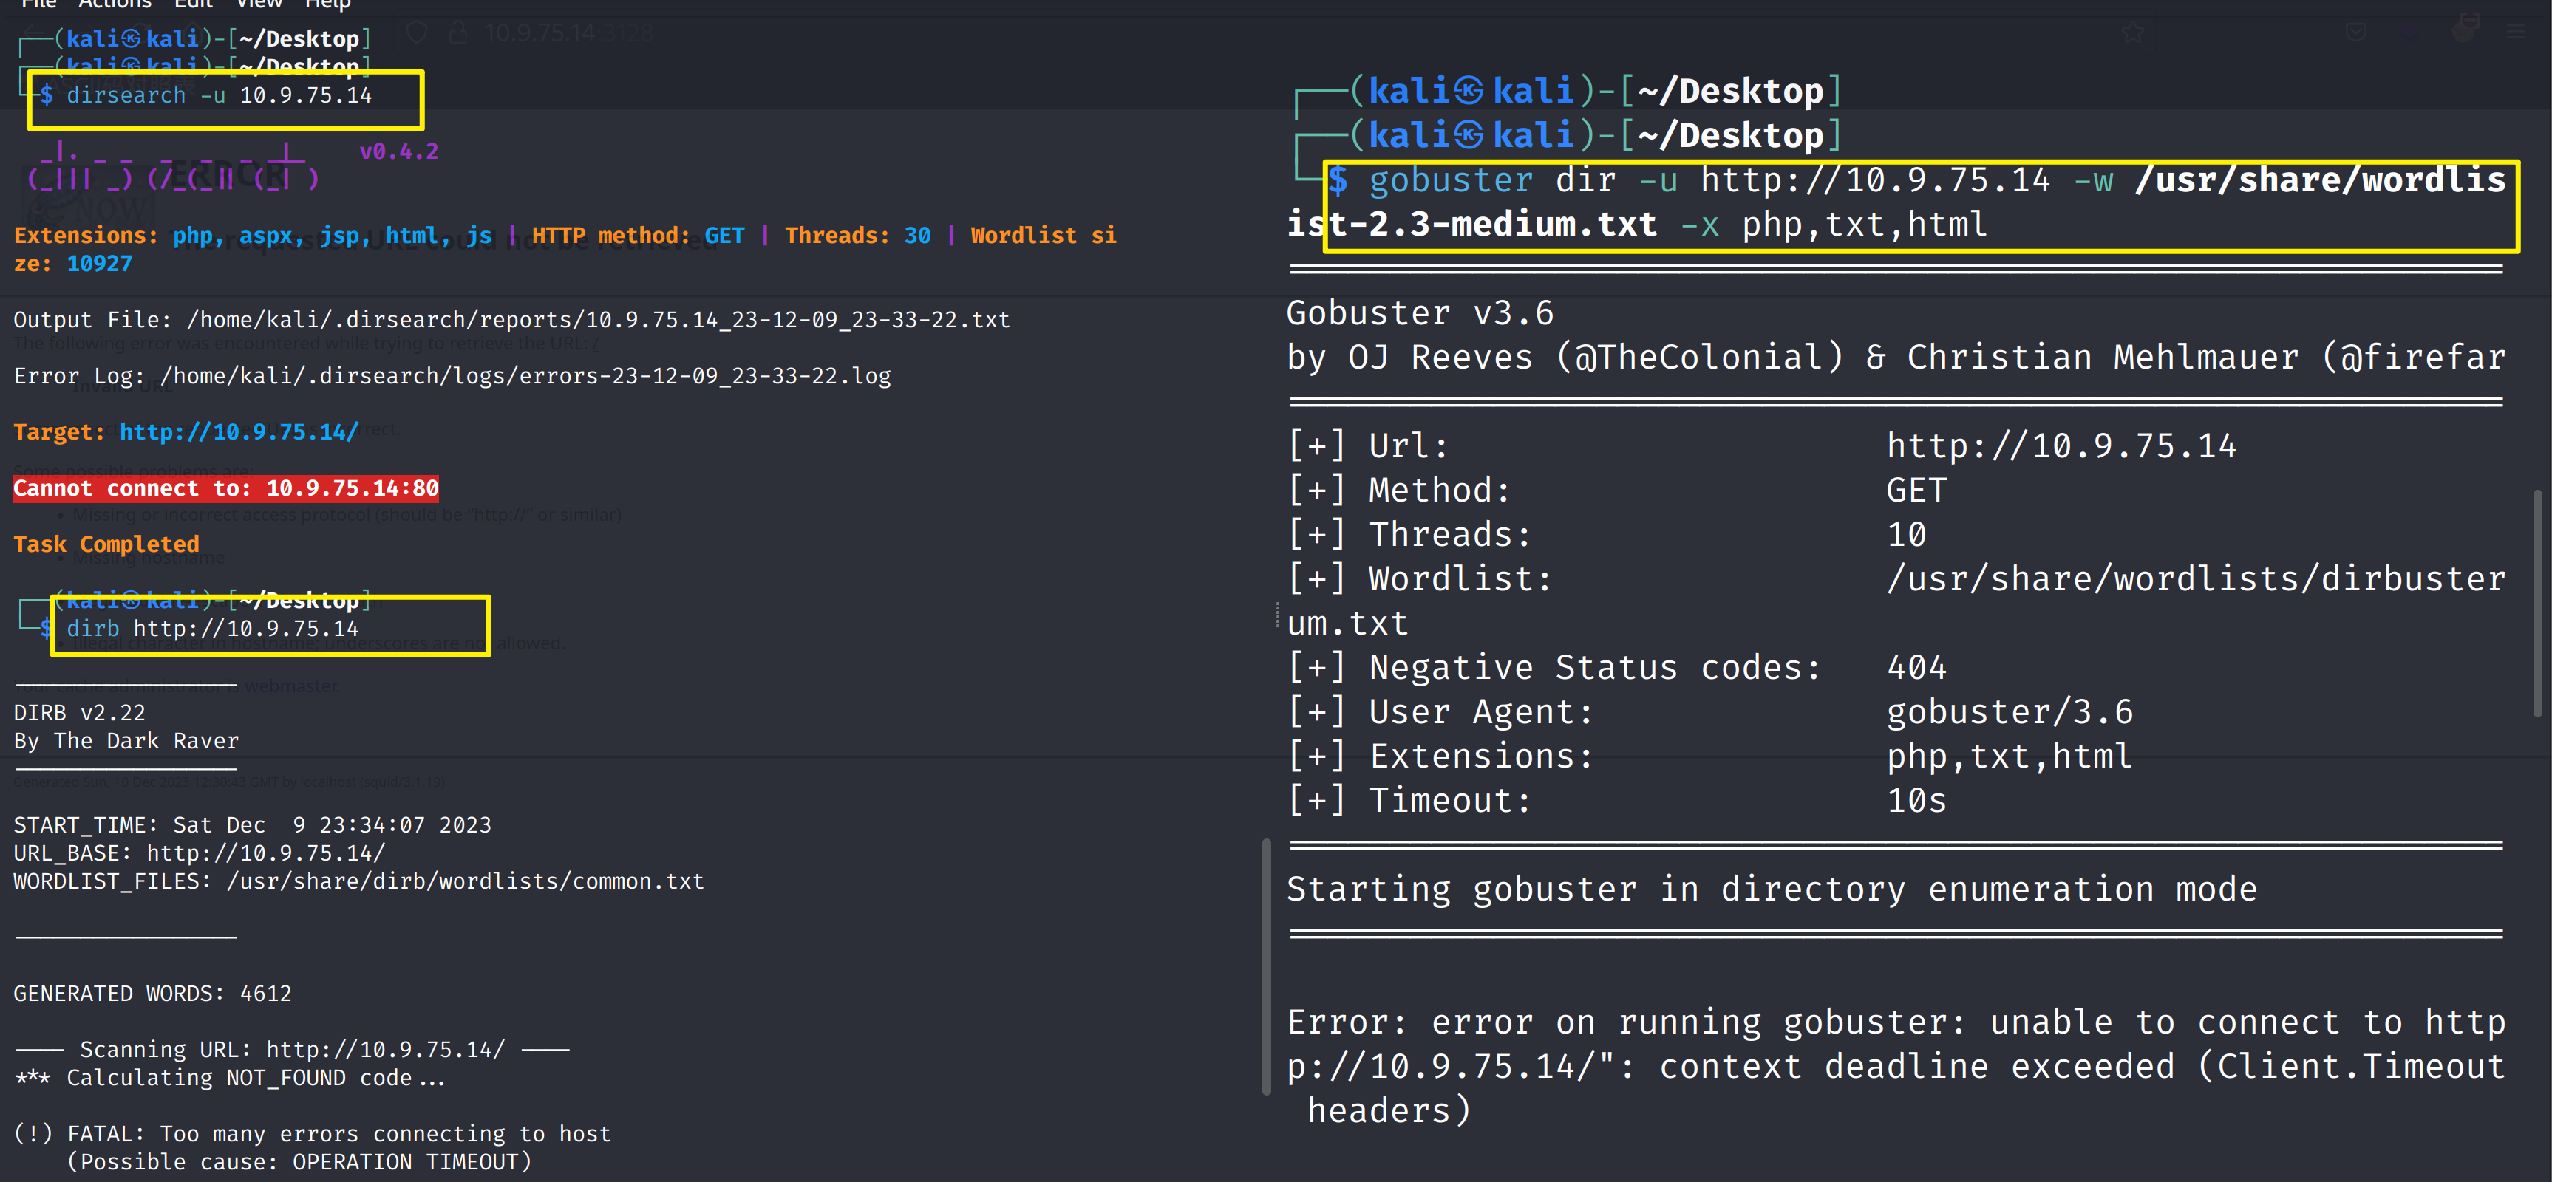Click the 'dirb http://10.9.75.14' command
The width and height of the screenshot is (2552, 1182).
[x=212, y=629]
